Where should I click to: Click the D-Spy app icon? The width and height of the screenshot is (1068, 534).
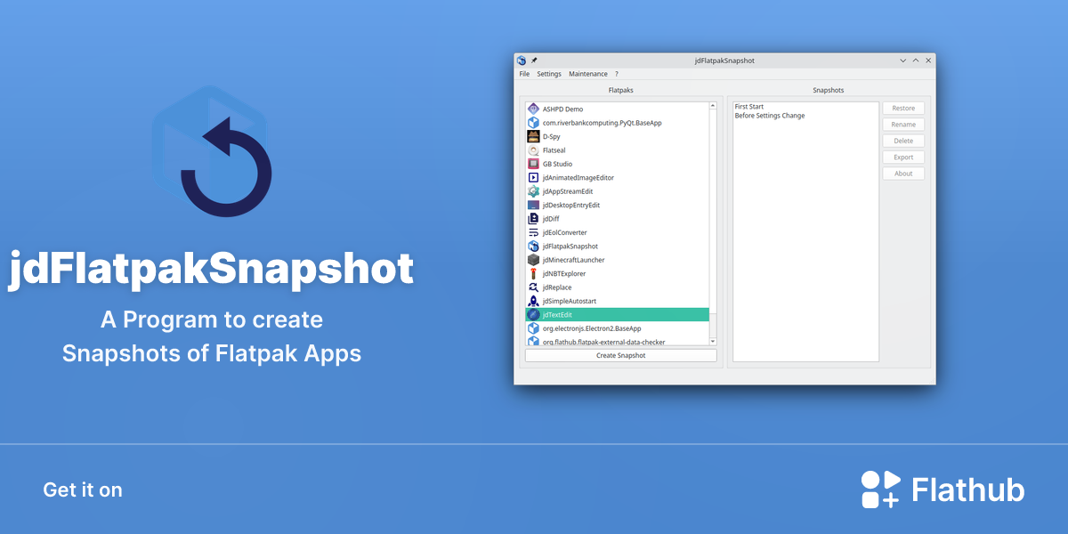(x=533, y=136)
